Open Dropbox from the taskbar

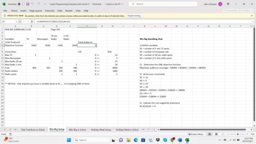[x=158, y=140]
